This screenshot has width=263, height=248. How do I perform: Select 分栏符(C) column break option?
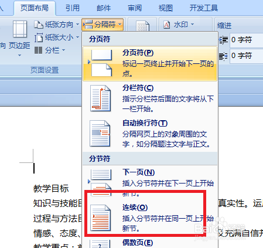pos(150,98)
